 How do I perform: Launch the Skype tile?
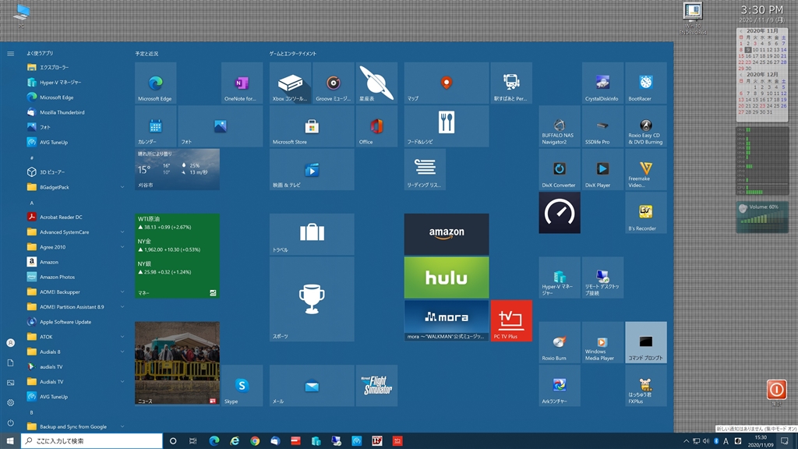(242, 386)
